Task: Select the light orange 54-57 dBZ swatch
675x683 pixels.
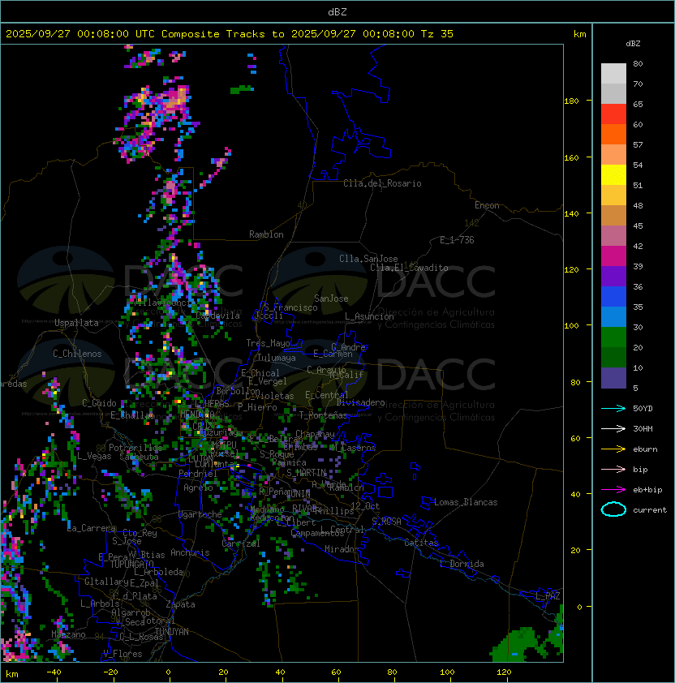Action: coord(613,155)
